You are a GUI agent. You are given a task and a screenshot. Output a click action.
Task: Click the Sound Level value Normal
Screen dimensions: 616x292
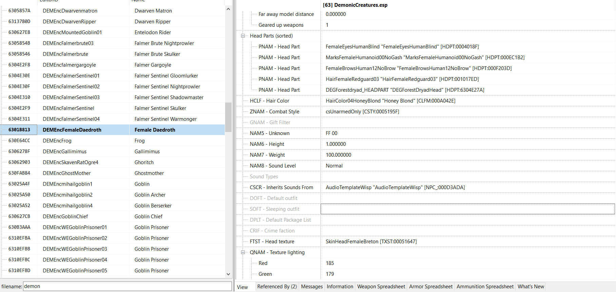(334, 166)
